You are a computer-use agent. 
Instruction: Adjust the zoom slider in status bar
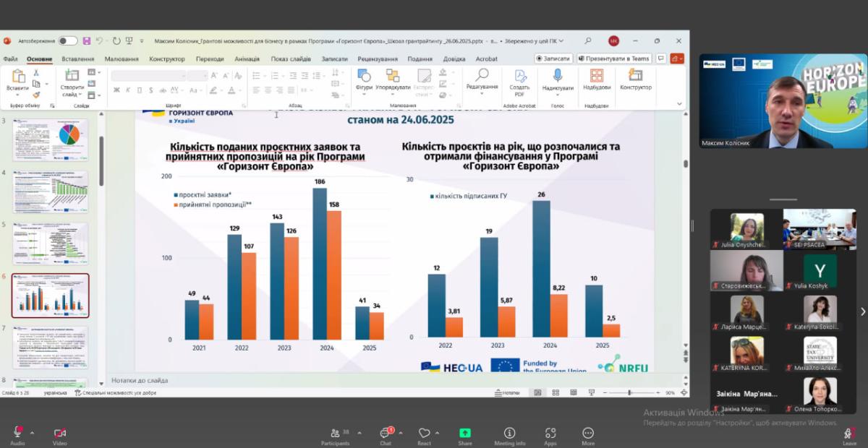pyautogui.click(x=629, y=393)
